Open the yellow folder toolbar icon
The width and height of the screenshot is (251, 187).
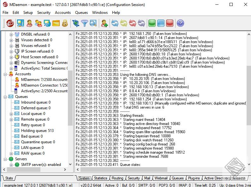coord(56,23)
